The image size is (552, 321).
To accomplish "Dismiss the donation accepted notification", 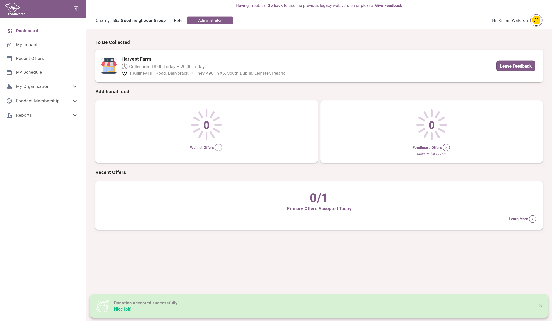I will coord(540,306).
